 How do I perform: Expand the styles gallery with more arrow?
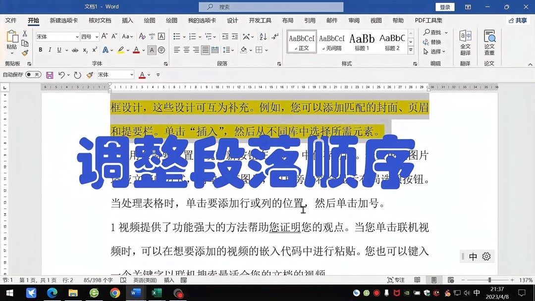(x=411, y=49)
